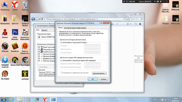The image size is (182, 102).
Task: Click the 'Альтернативный DNS-сервер' field
Action: click(92, 67)
